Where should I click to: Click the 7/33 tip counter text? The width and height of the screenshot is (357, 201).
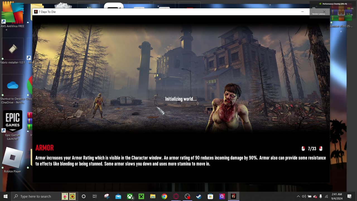click(312, 149)
